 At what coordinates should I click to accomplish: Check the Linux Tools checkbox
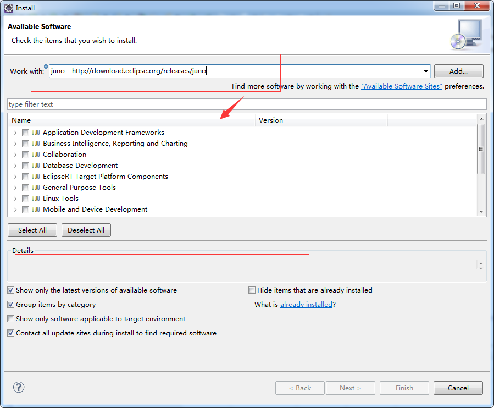pos(25,199)
